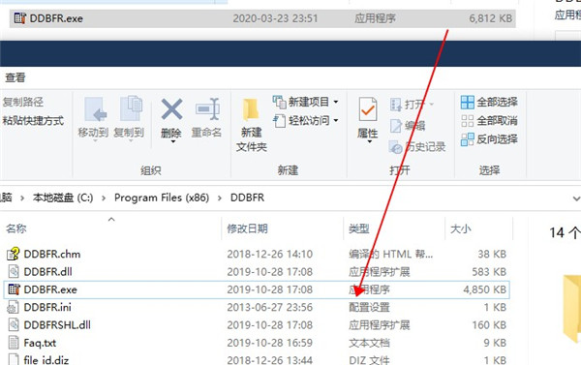Sort by the Size (大小) column header

click(x=461, y=228)
